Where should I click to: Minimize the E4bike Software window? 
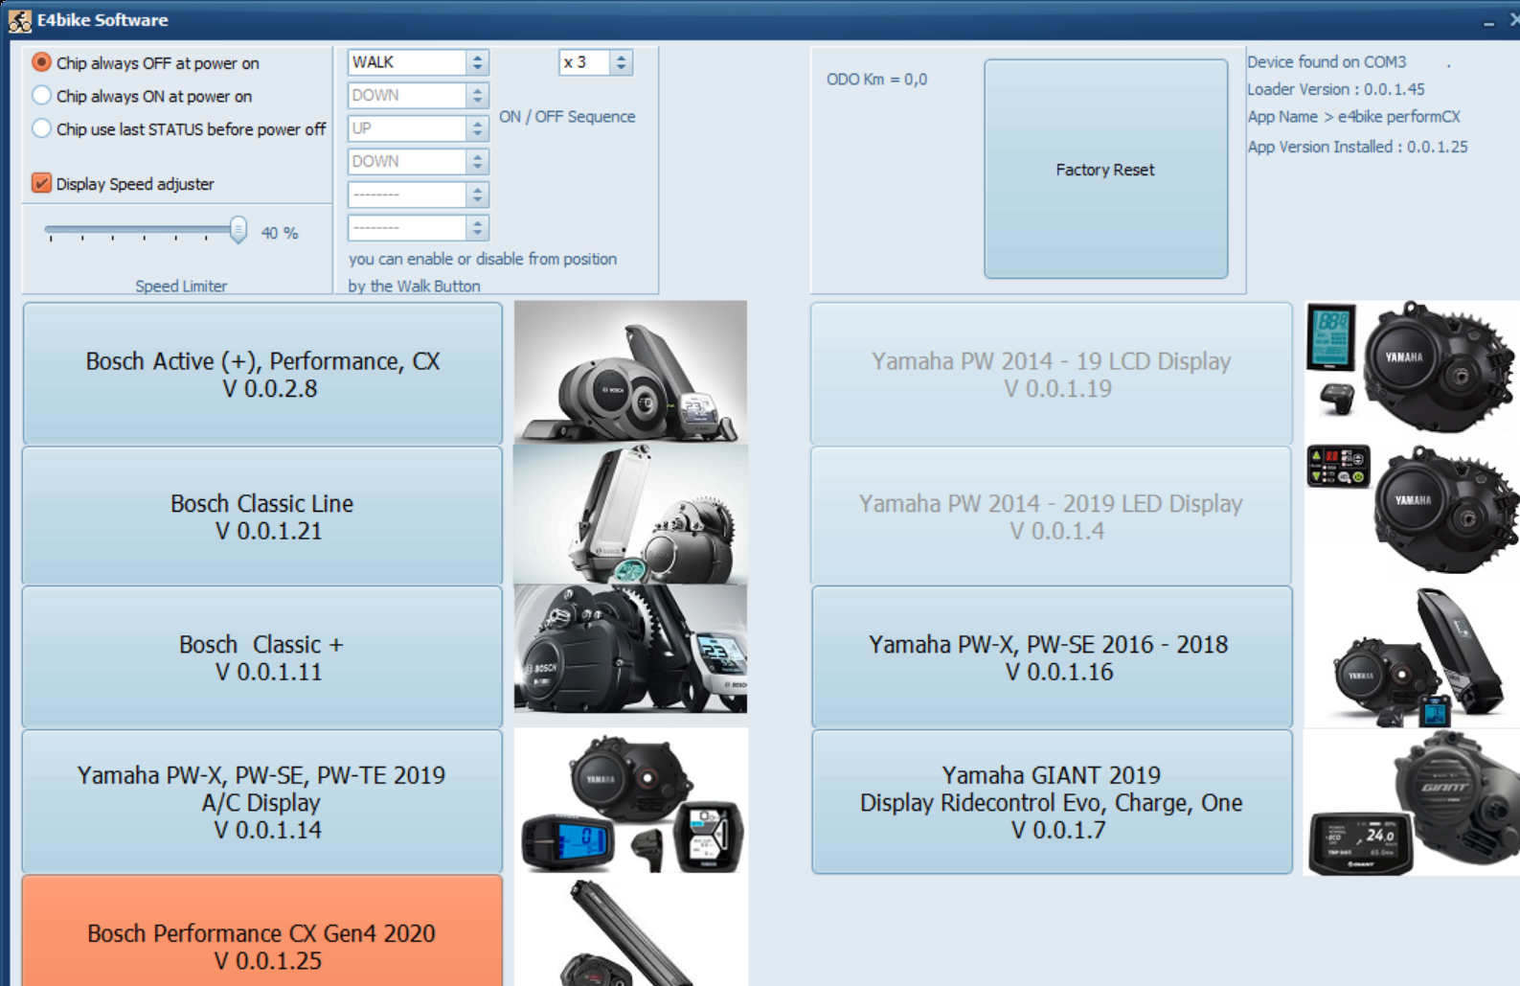1488,21
